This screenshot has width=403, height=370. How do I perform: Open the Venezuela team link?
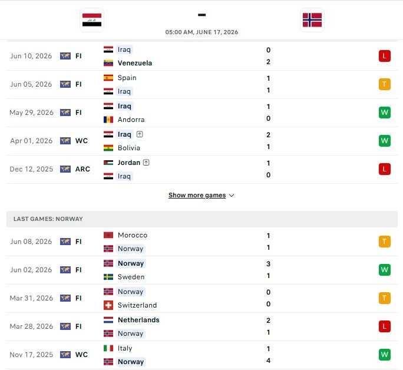pyautogui.click(x=135, y=63)
